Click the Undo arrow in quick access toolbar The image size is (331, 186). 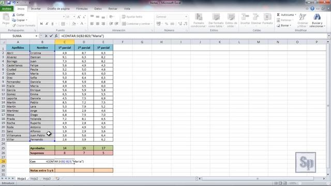14,3
